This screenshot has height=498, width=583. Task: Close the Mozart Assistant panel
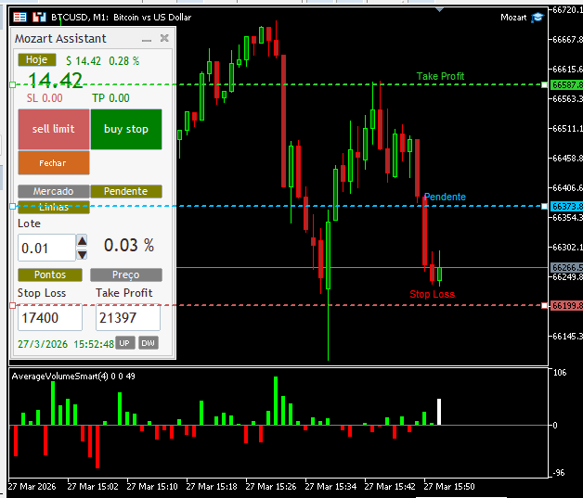tap(164, 38)
